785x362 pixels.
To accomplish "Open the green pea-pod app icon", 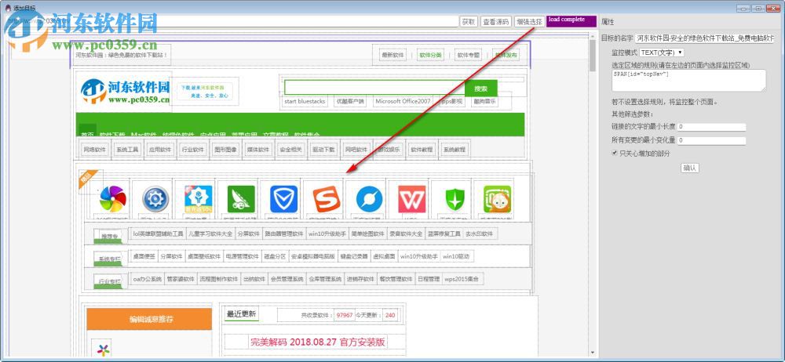I will coord(241,199).
